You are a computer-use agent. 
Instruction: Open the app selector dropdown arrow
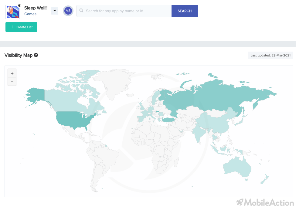(55, 11)
